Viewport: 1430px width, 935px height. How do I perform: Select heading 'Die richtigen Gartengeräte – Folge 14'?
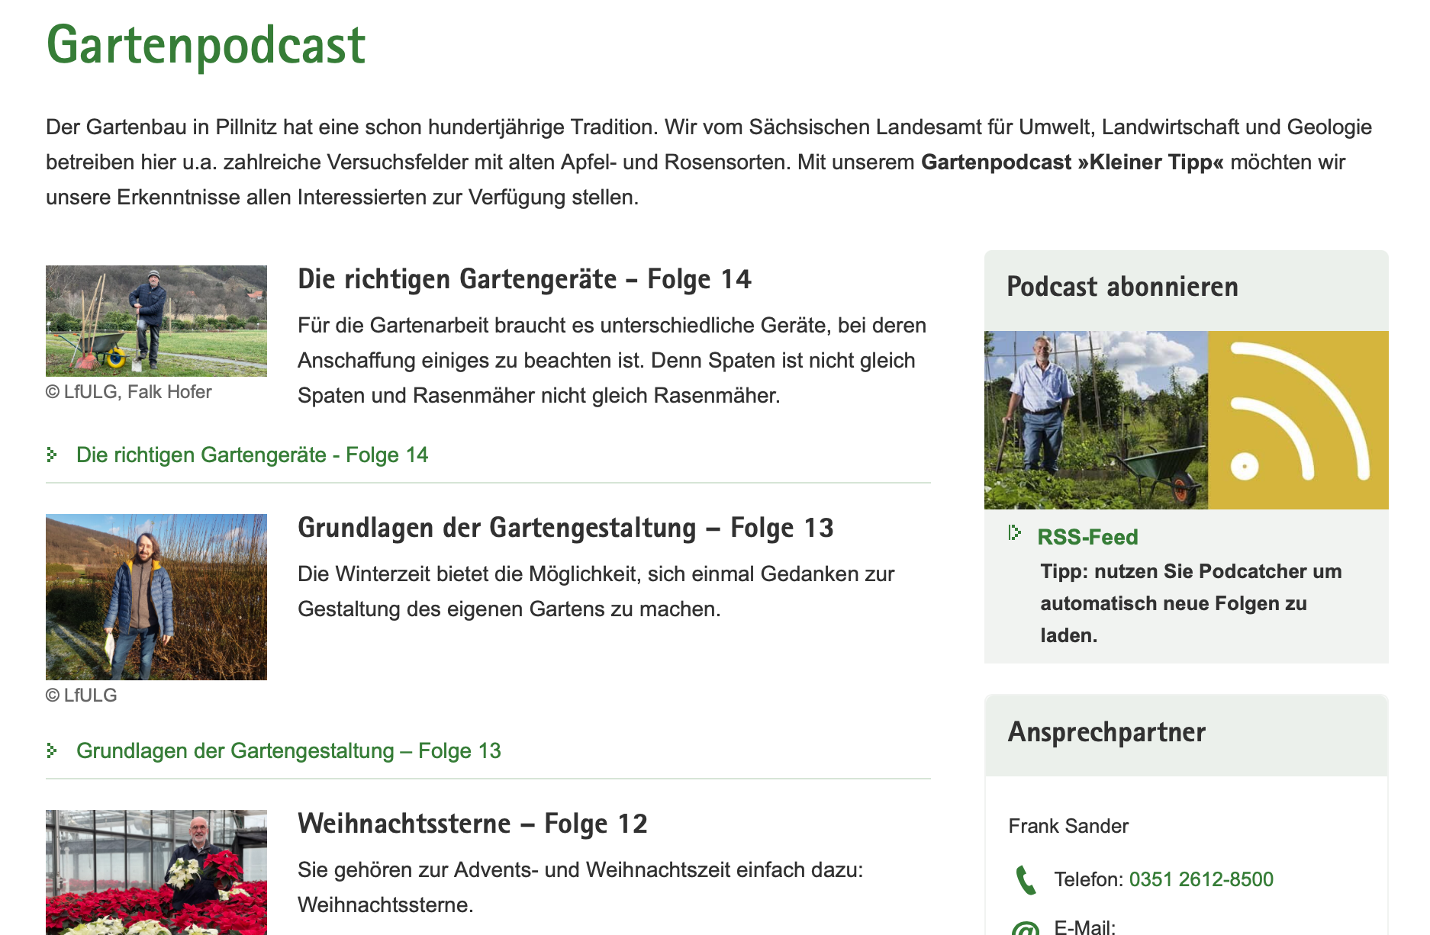(x=524, y=279)
